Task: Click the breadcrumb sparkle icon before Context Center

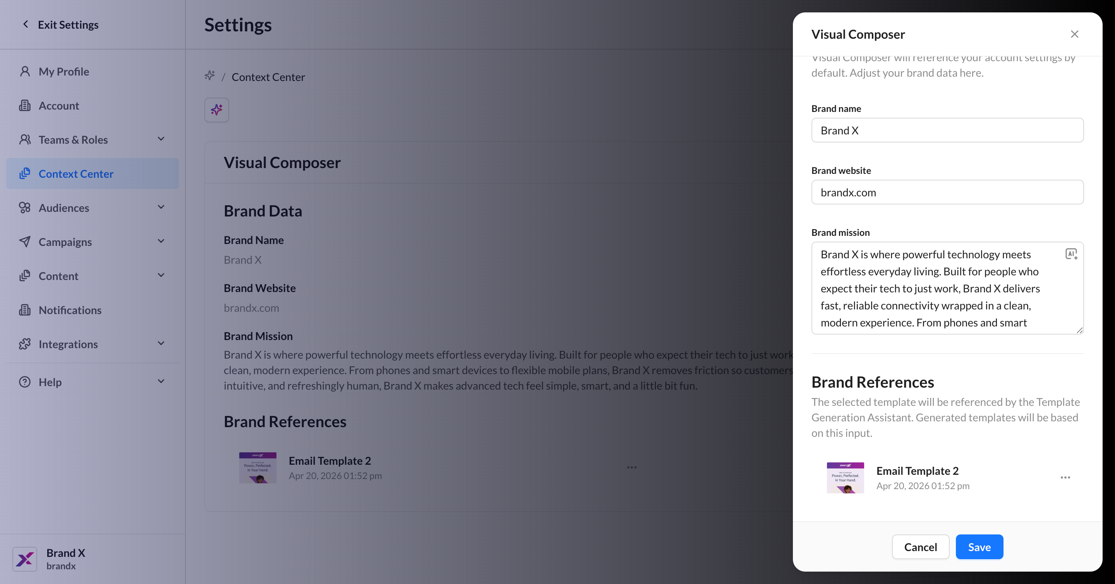Action: 210,76
